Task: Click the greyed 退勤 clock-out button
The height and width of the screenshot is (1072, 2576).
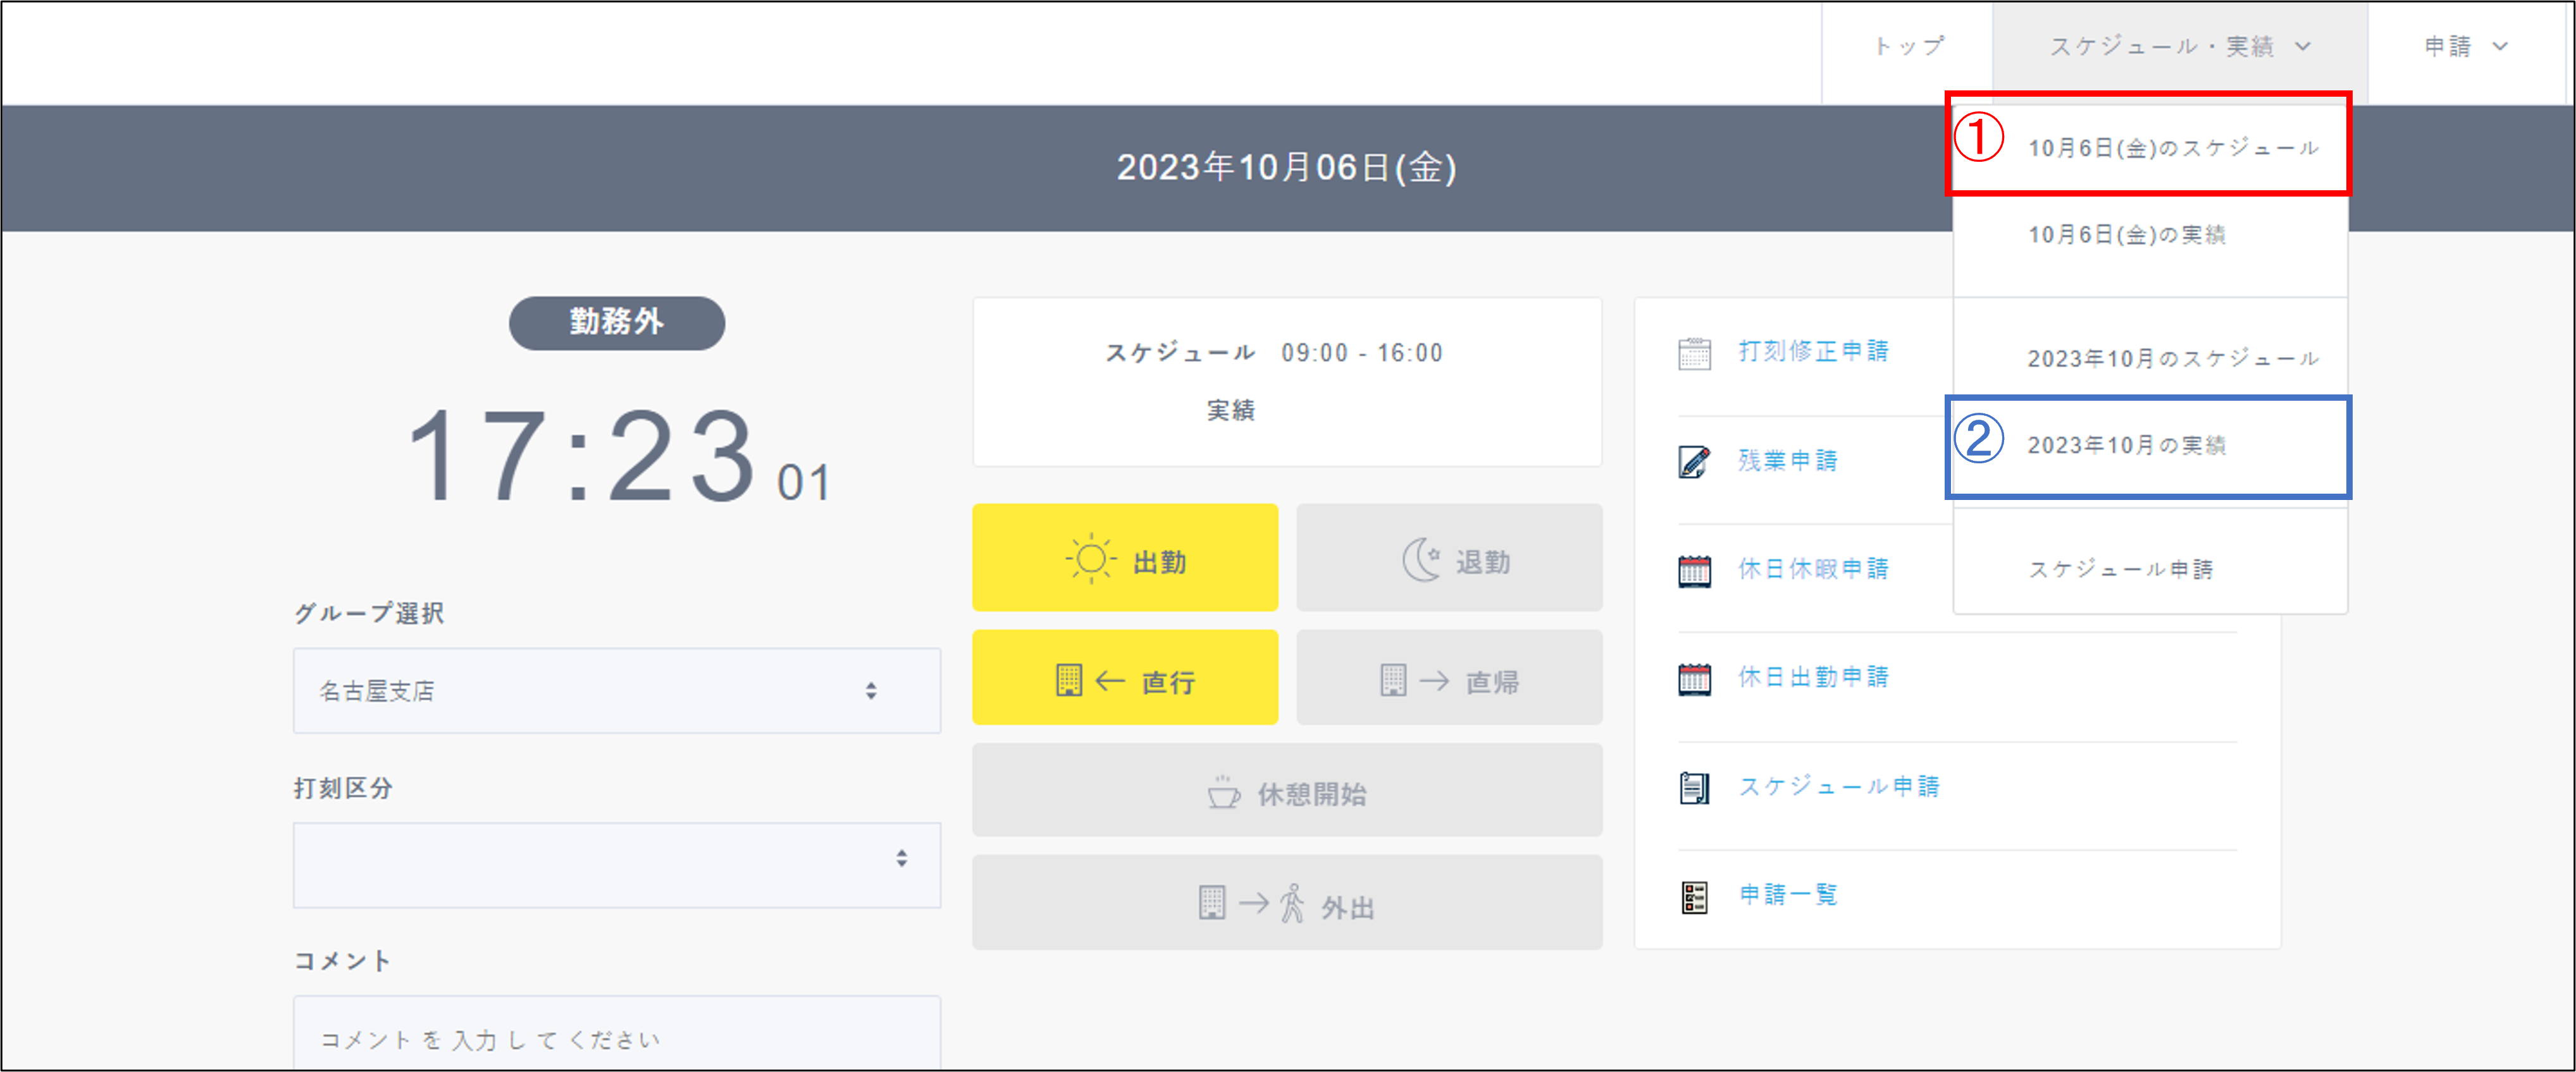Action: [x=1448, y=559]
